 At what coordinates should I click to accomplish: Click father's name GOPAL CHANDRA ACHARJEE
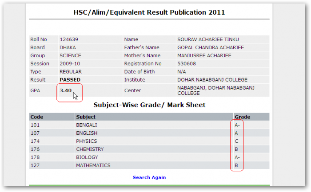tap(211, 47)
